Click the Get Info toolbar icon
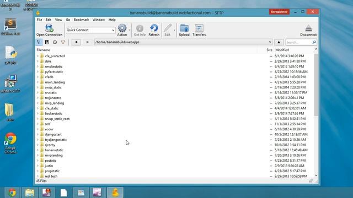The image size is (353, 198). pyautogui.click(x=140, y=28)
